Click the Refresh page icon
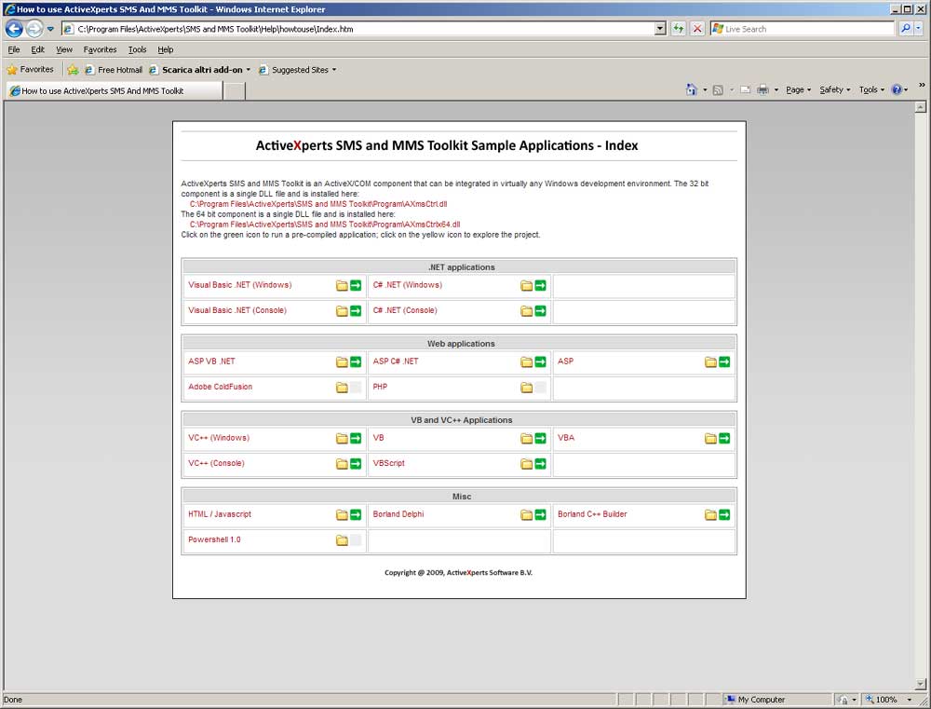Viewport: 931px width, 709px height. tap(678, 29)
